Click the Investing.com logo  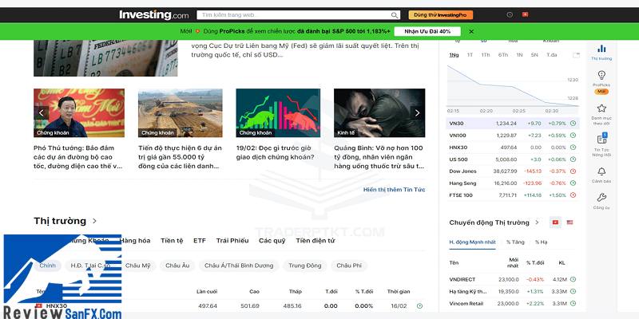(x=153, y=15)
